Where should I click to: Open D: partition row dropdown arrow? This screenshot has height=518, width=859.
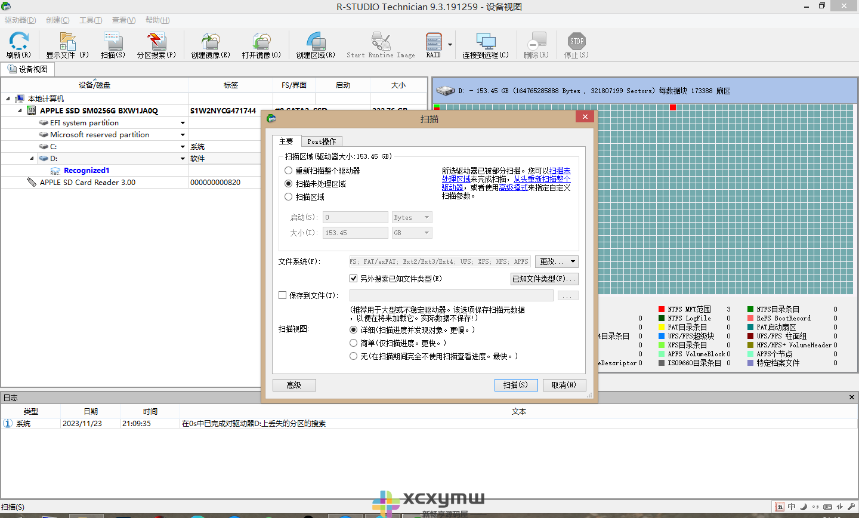(x=183, y=159)
